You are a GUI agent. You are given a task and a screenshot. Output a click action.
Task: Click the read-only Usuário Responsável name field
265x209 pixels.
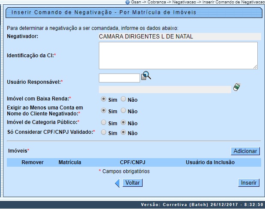click(x=165, y=90)
